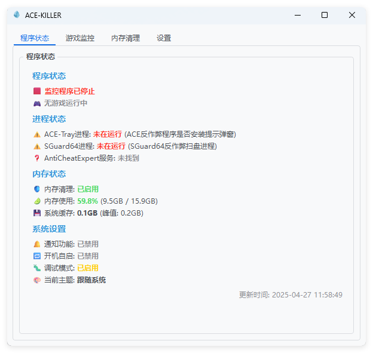The height and width of the screenshot is (353, 373).
Task: Click the green icon beside 内存使用
Action: 37,201
